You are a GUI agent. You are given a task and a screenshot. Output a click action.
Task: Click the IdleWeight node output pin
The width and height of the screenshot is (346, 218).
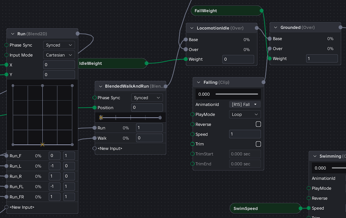point(146,63)
